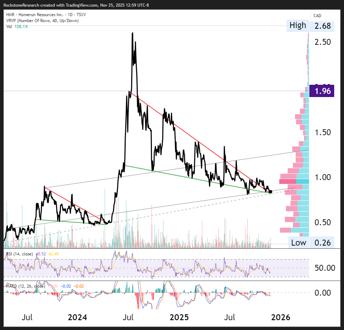Click the High 2.68 price marker
344x330 pixels.
tap(310, 26)
